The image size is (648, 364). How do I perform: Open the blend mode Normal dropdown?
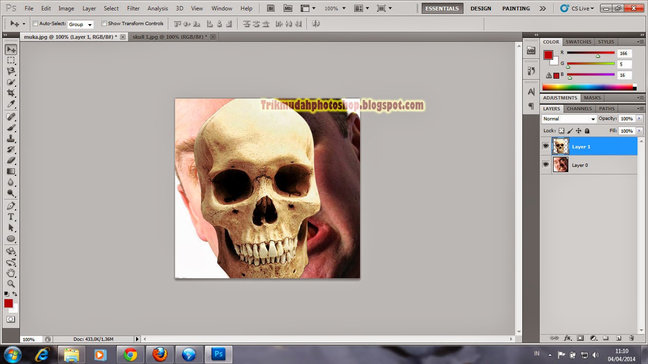tap(569, 119)
